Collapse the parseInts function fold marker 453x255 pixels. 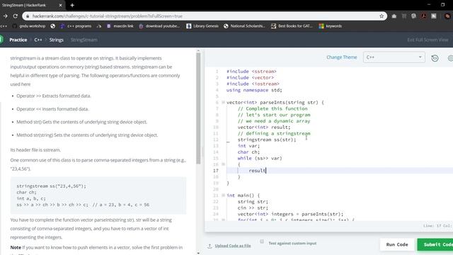(x=223, y=102)
